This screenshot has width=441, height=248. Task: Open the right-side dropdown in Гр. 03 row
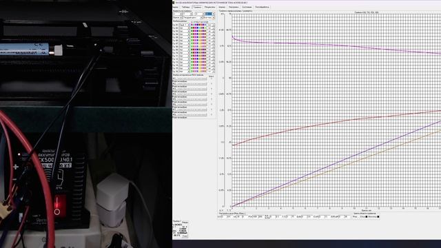coord(211,31)
